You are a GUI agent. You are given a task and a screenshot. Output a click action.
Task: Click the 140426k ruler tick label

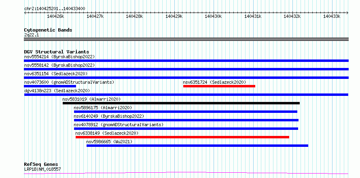(55, 16)
